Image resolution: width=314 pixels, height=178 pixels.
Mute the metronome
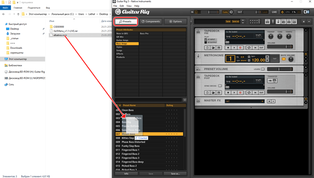[284, 59]
